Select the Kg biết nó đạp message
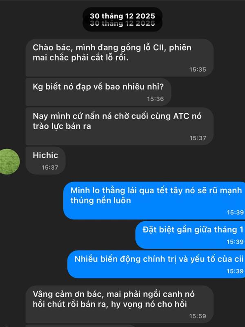The image size is (245, 327). point(98,92)
